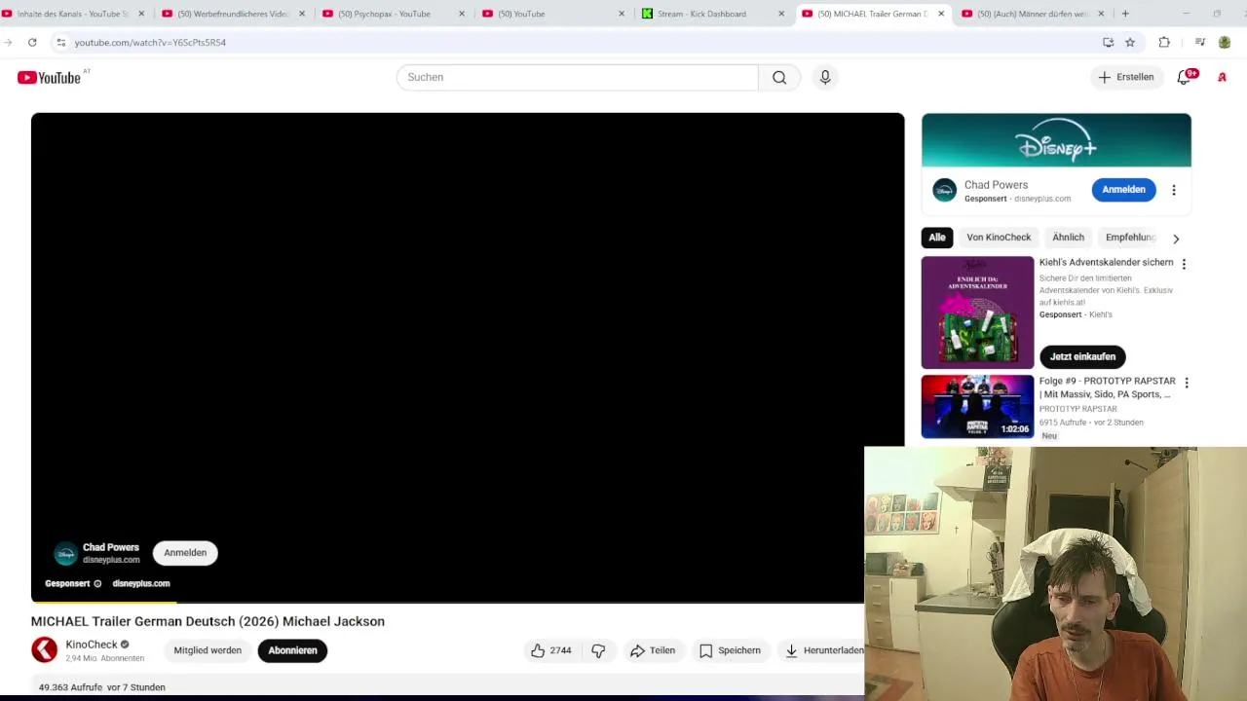Screen dimensions: 1247x701
Task: Click the video title text
Action: (208, 621)
